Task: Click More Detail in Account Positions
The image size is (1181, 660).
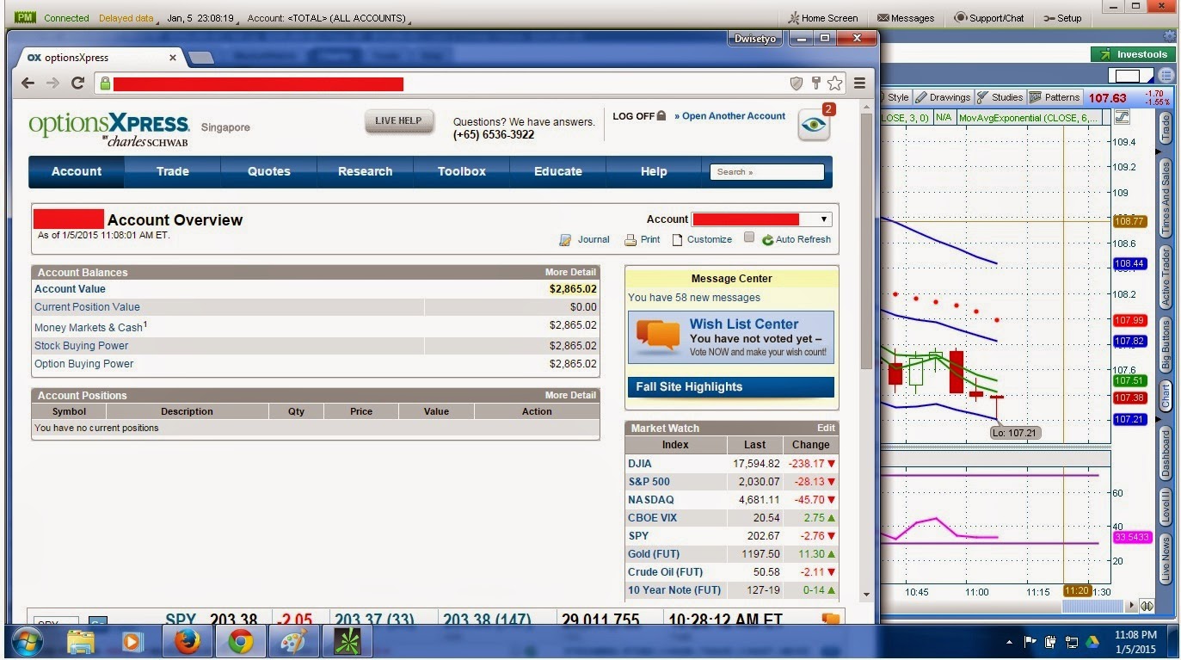Action: [570, 395]
